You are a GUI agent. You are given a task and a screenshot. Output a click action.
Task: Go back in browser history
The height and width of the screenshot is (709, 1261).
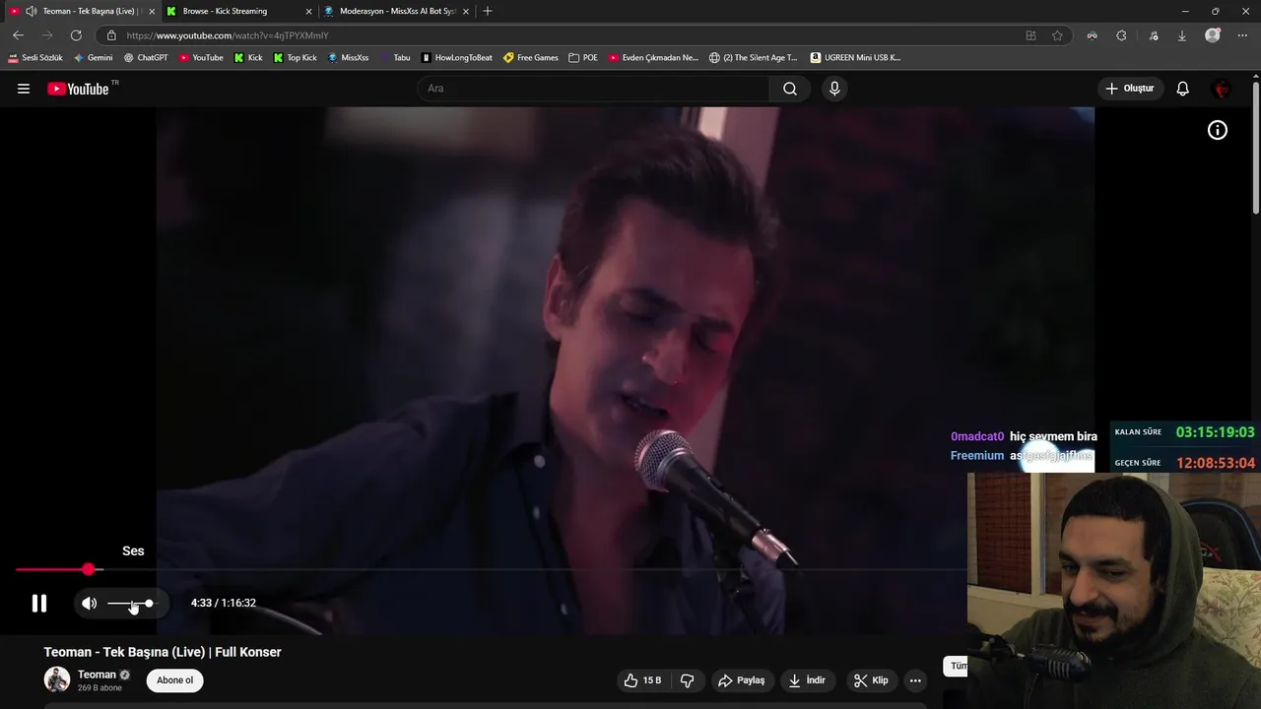point(18,35)
